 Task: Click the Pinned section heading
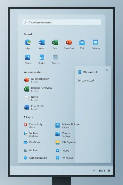point(28,34)
